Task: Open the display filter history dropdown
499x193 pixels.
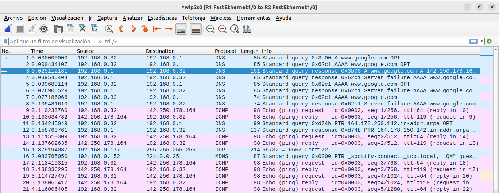Action: [x=482, y=41]
